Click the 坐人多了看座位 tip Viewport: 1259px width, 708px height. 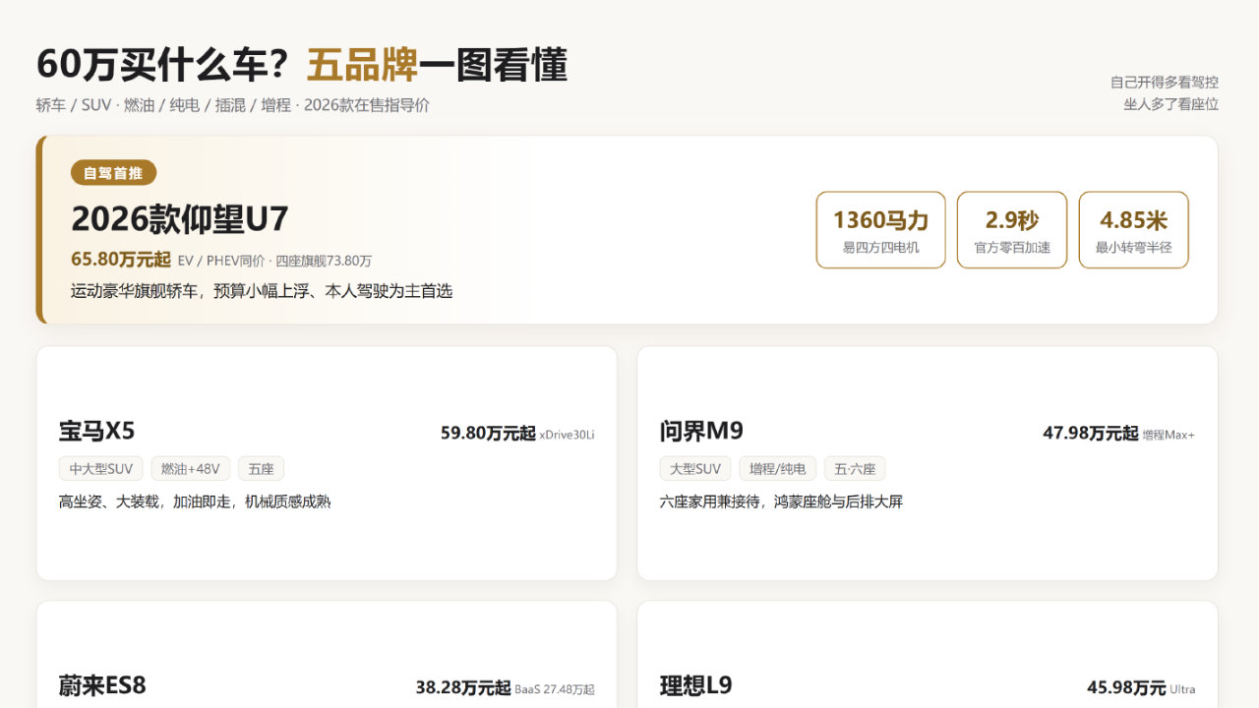(1171, 104)
